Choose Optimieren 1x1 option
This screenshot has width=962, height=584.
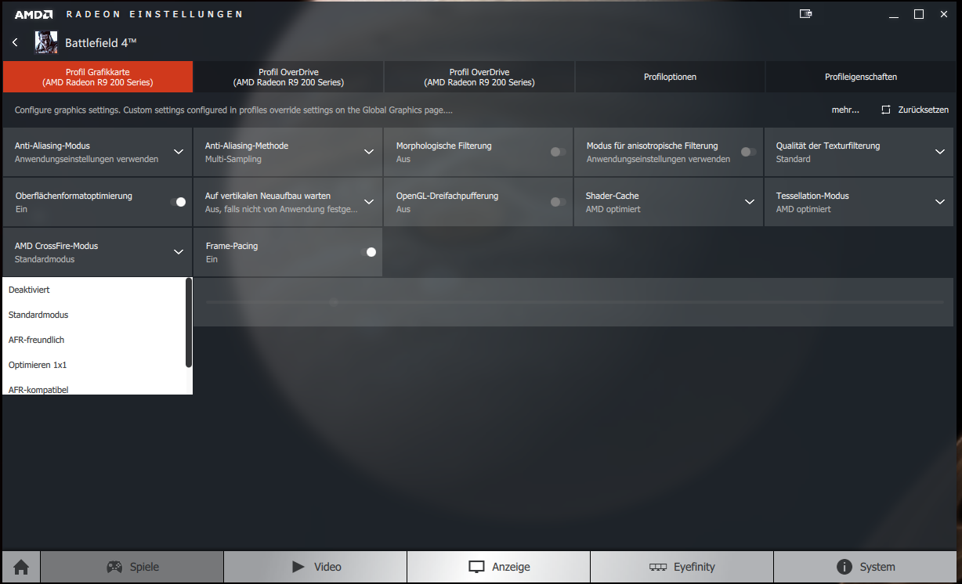pos(94,365)
